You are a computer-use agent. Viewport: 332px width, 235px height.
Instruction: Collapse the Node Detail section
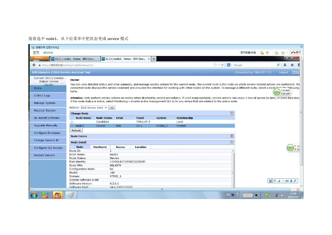click(232, 142)
